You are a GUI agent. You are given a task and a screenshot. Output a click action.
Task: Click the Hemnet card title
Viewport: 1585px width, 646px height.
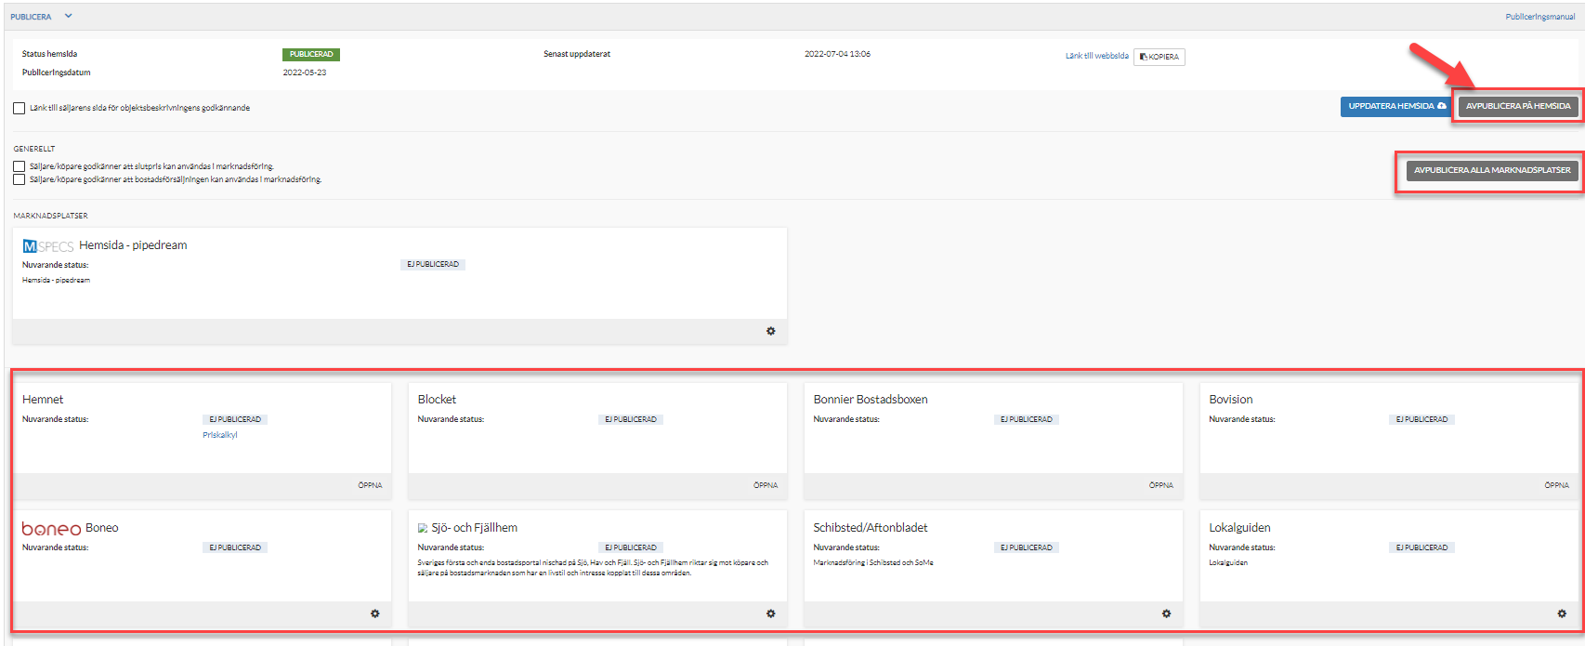pyautogui.click(x=43, y=400)
